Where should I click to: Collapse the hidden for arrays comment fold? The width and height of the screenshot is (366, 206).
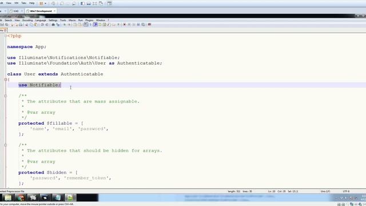[6, 145]
